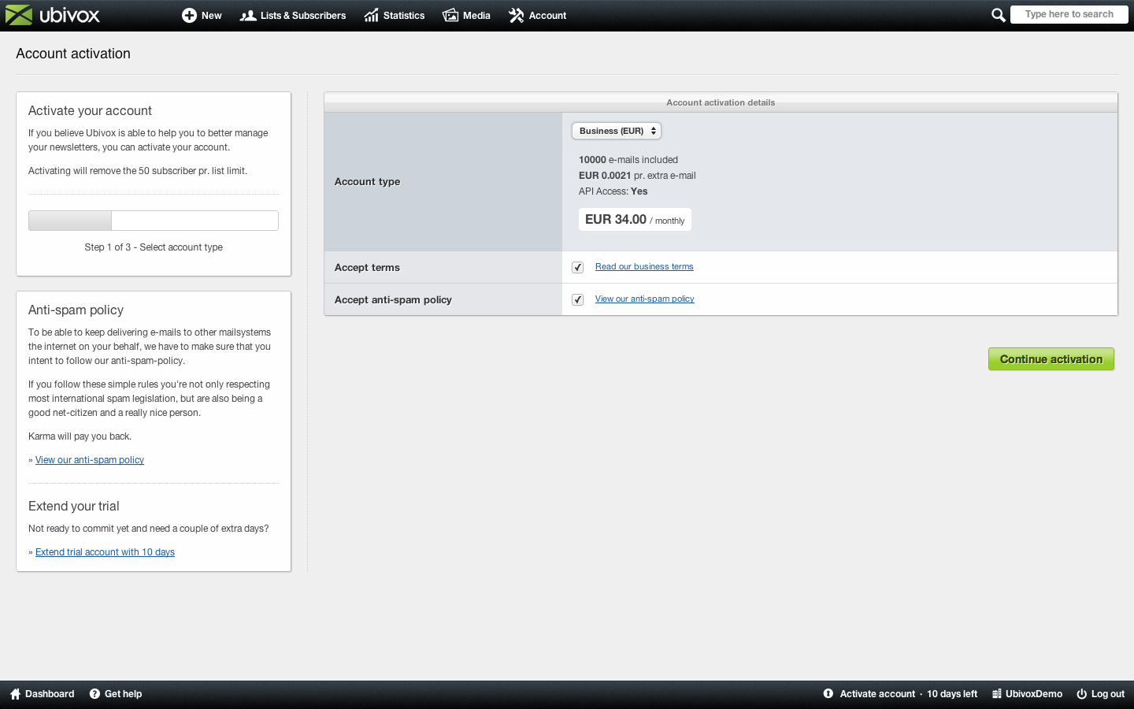Toggle the Accept anti-spam policy checkbox
Viewport: 1134px width, 709px height.
[578, 299]
